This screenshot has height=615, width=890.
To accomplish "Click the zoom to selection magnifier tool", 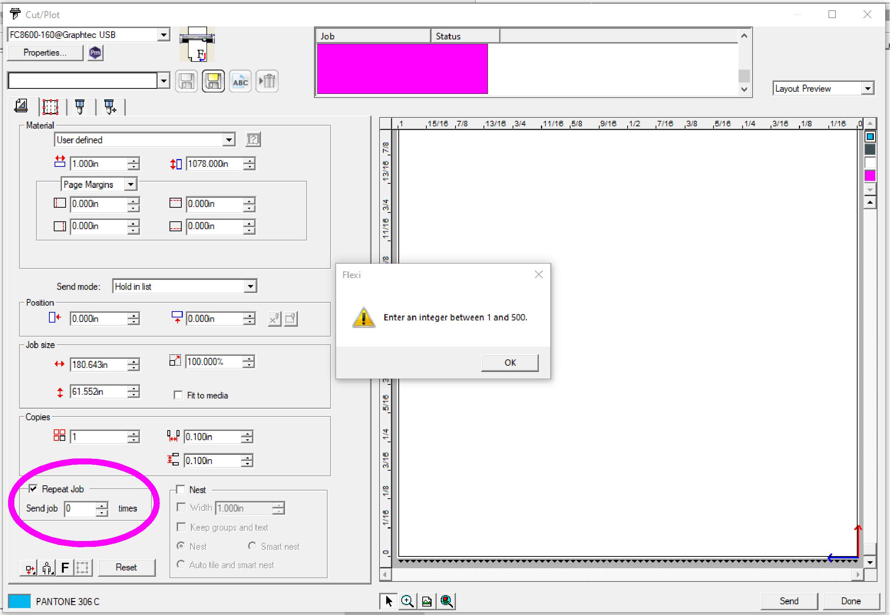I will click(x=447, y=601).
